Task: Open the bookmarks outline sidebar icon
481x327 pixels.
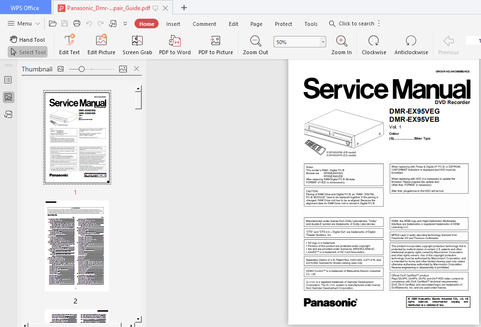Action: [8, 80]
